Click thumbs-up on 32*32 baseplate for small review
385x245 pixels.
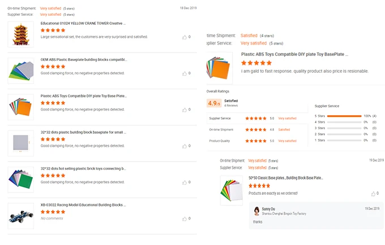pyautogui.click(x=185, y=146)
